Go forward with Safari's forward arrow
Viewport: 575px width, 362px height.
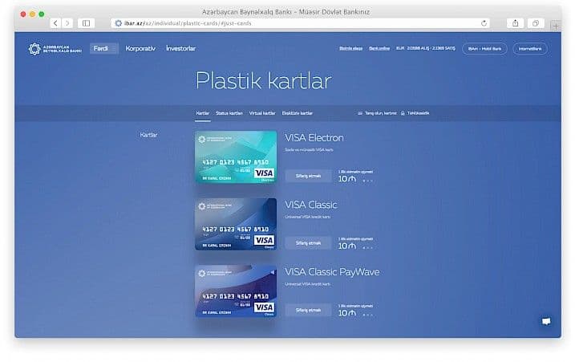pyautogui.click(x=67, y=23)
